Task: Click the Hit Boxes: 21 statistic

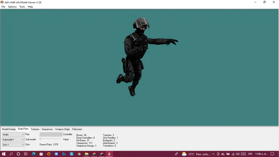Action: 83,141
